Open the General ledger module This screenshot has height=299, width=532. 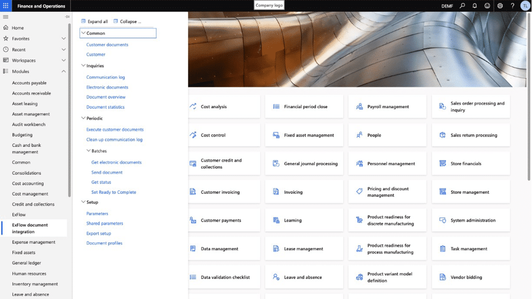26,263
